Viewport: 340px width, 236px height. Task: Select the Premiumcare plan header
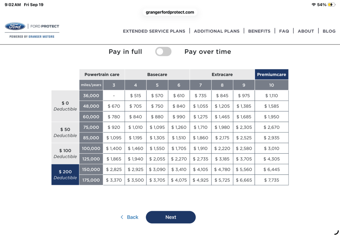tap(271, 75)
